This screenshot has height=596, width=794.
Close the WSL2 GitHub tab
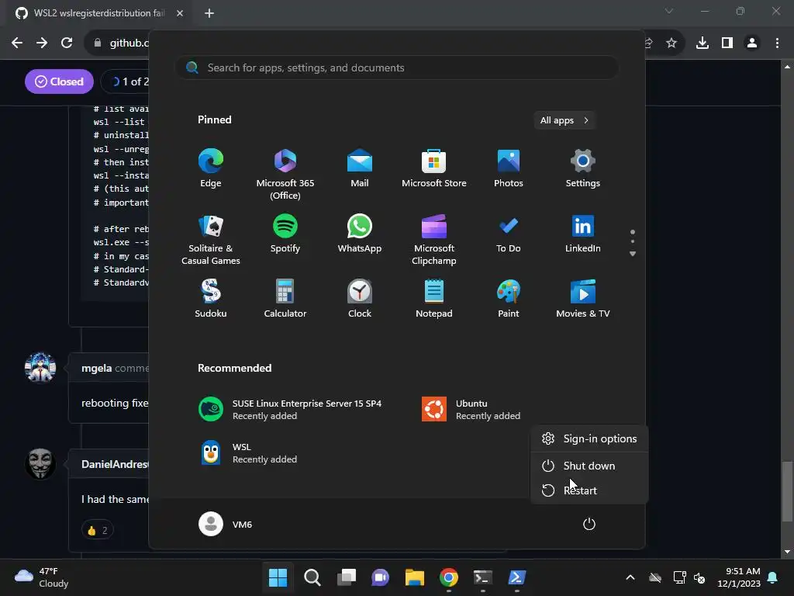(180, 13)
